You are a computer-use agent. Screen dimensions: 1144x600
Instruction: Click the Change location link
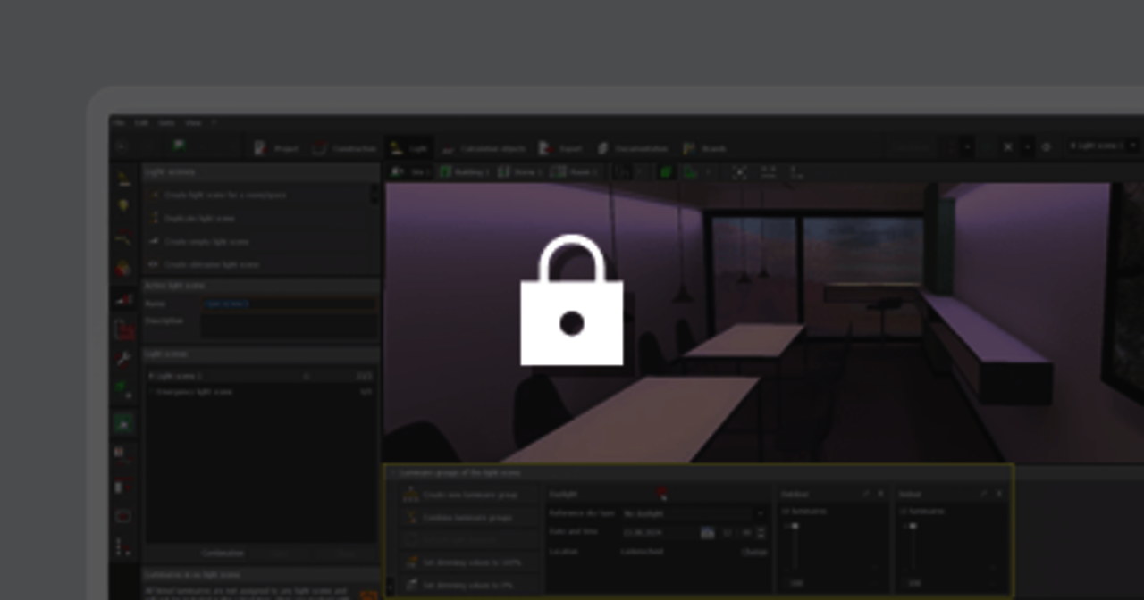pyautogui.click(x=753, y=552)
